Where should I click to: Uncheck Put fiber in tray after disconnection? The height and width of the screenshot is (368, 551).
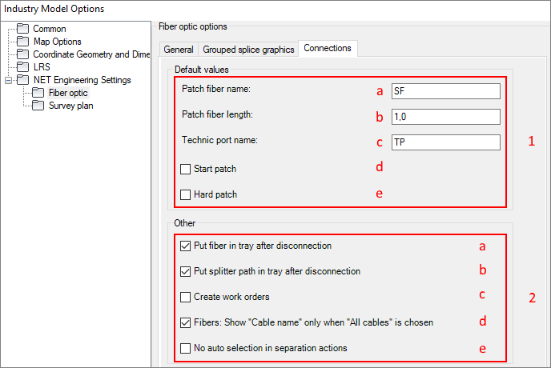pos(186,246)
